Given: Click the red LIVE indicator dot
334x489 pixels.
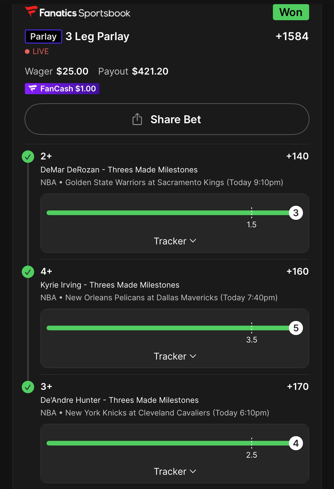Looking at the screenshot, I should point(27,52).
